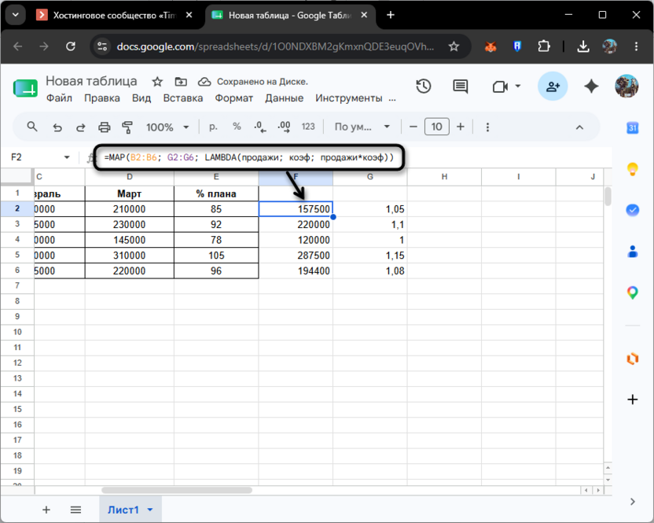Open Contacts in the side panel
The width and height of the screenshot is (654, 523).
pos(632,251)
